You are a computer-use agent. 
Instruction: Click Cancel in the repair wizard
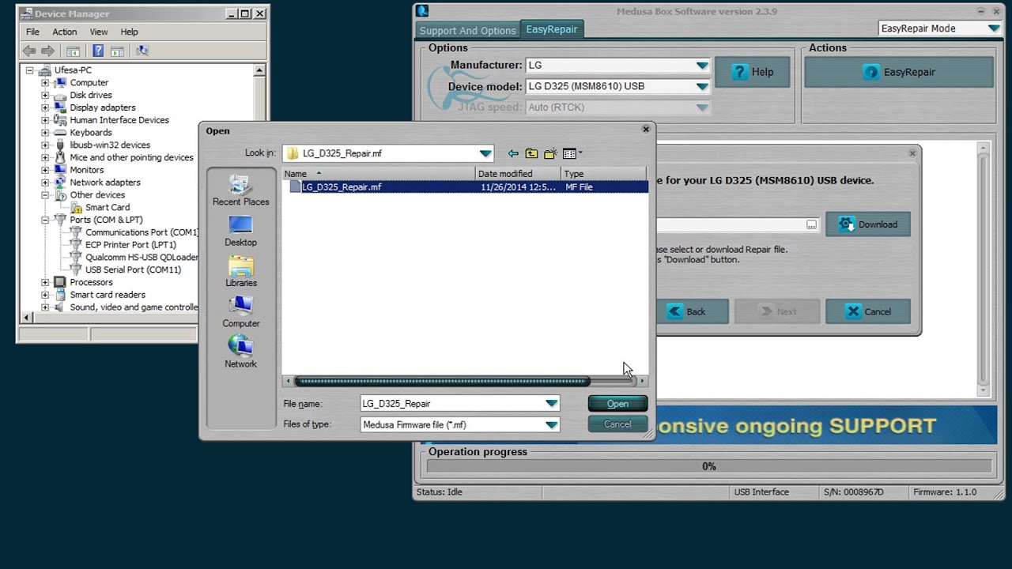868,311
